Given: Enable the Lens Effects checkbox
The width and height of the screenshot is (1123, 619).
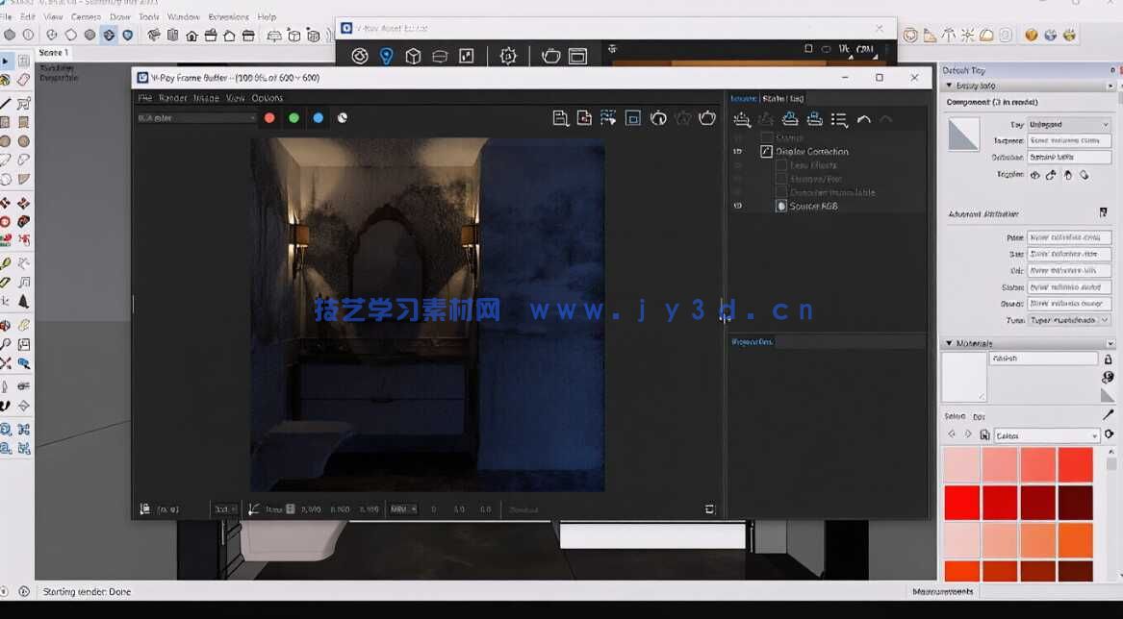Looking at the screenshot, I should 781,164.
